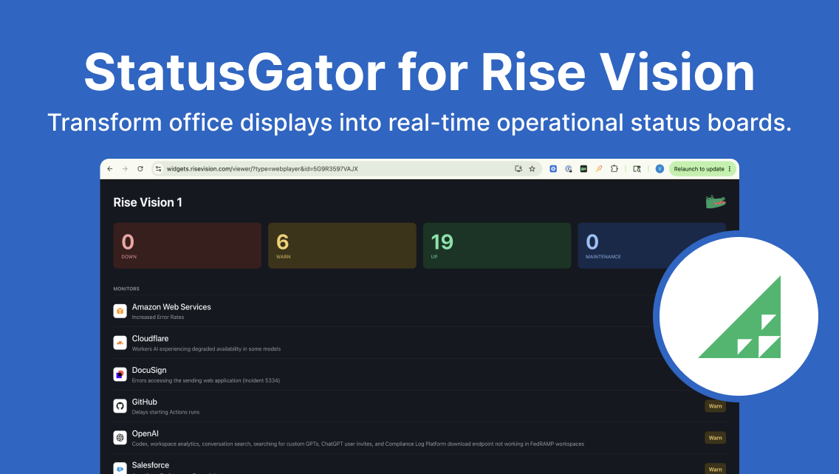Open the GitHub monitor name
This screenshot has height=474, width=839.
(145, 402)
